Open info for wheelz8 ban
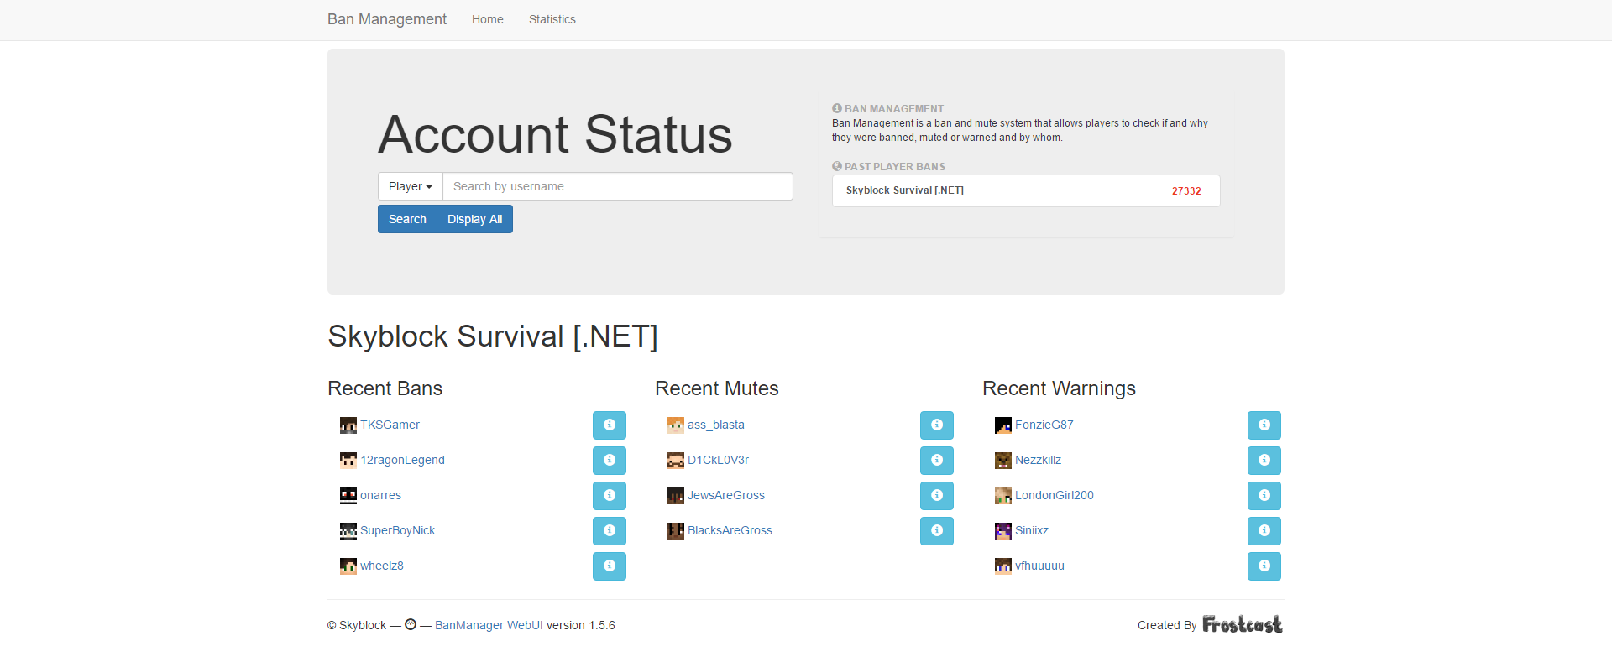1612x662 pixels. (610, 566)
